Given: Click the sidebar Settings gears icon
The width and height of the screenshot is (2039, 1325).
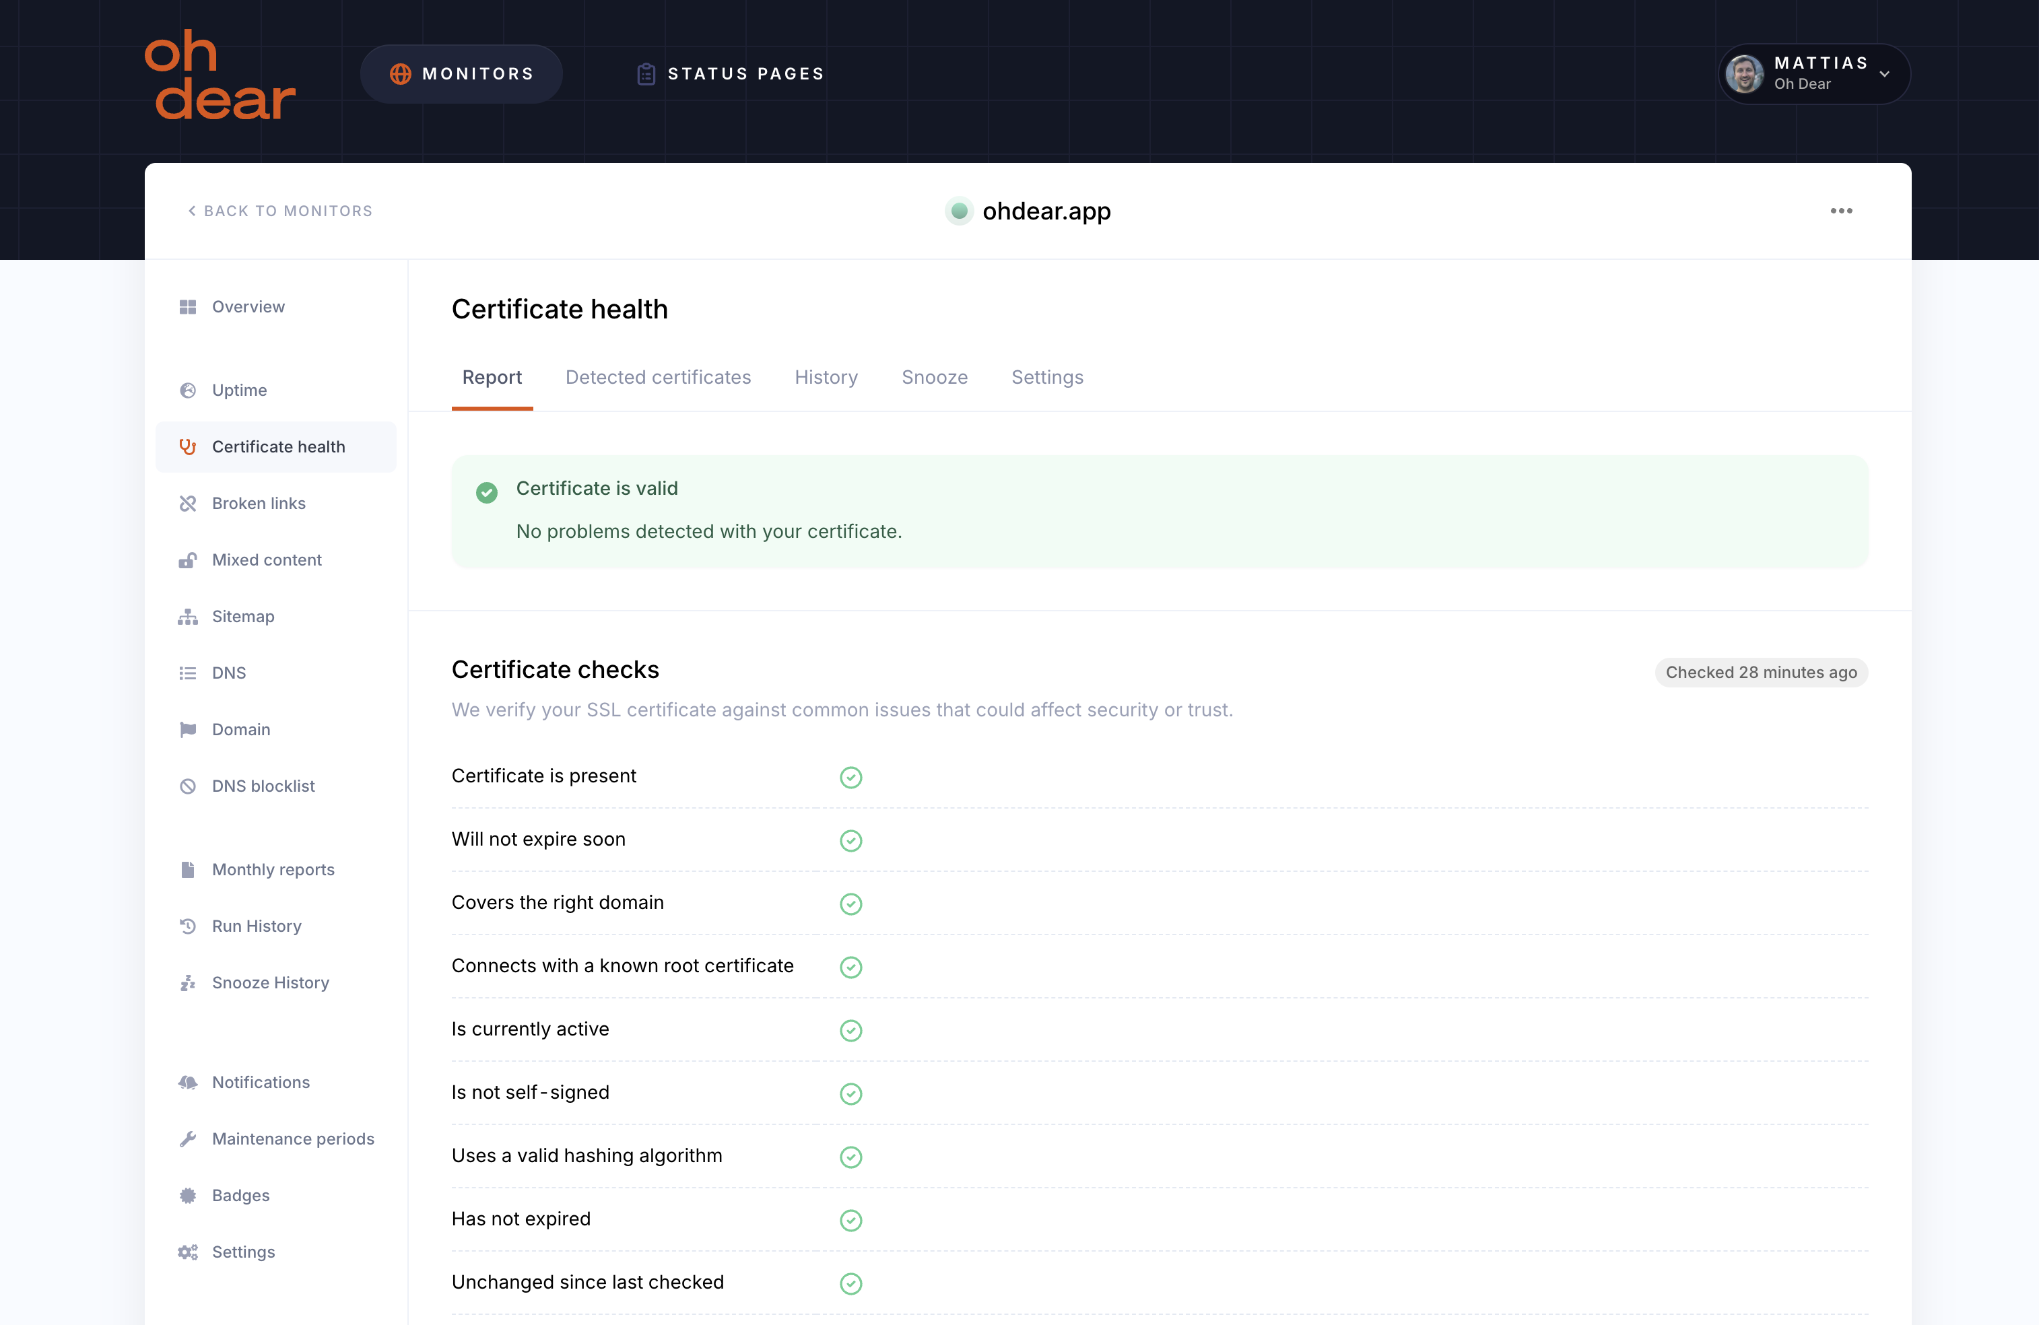Looking at the screenshot, I should coord(188,1252).
